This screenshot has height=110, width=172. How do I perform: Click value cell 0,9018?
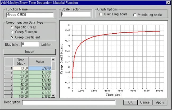click(x=40, y=68)
